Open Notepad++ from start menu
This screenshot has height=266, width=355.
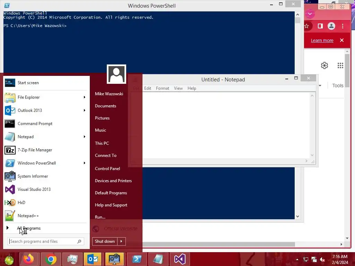pyautogui.click(x=46, y=215)
